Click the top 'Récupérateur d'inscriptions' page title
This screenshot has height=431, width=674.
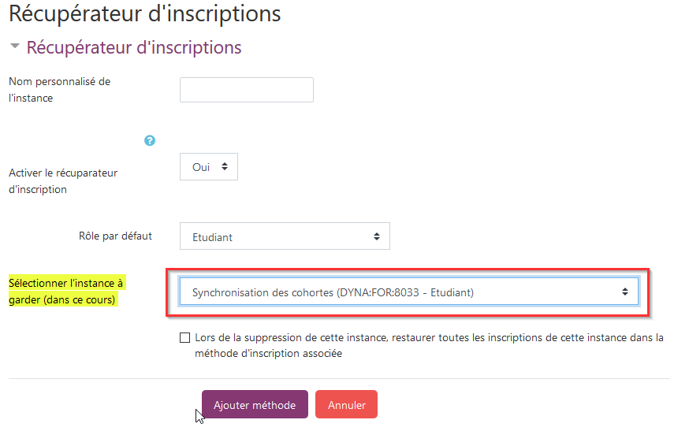coord(144,13)
